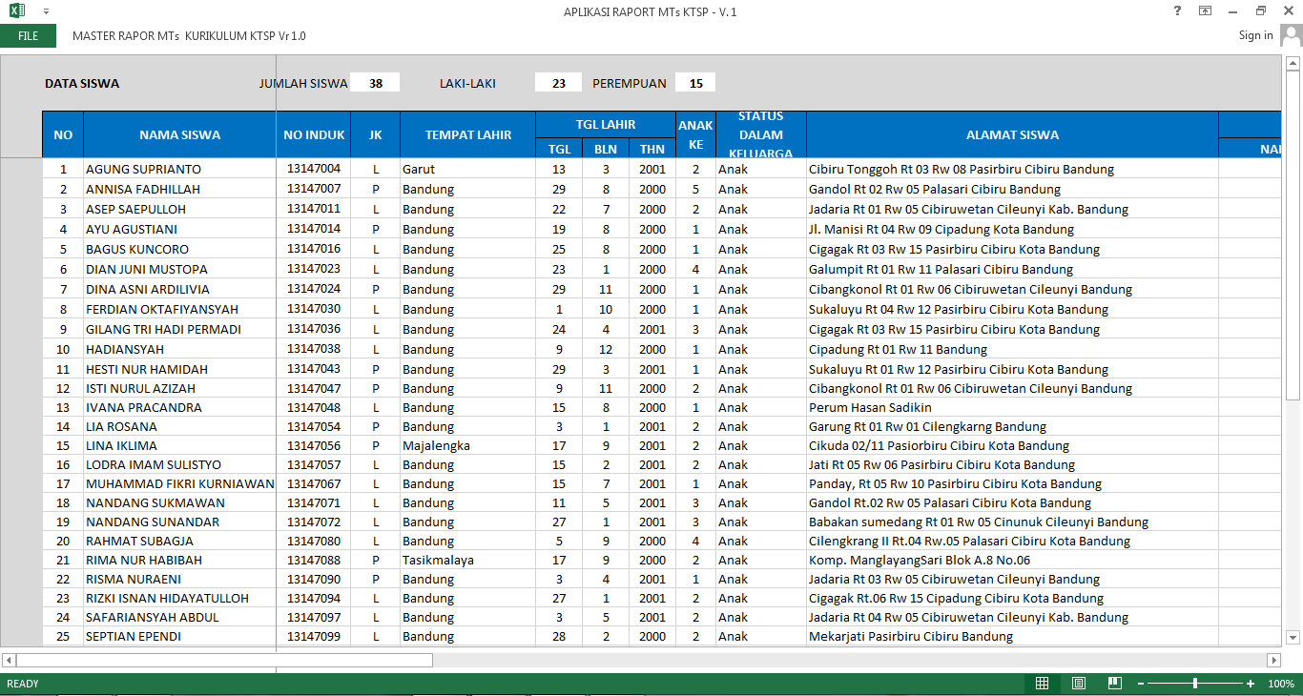Switch to Normal view
Screen dimensions: 1303x696
point(1042,684)
